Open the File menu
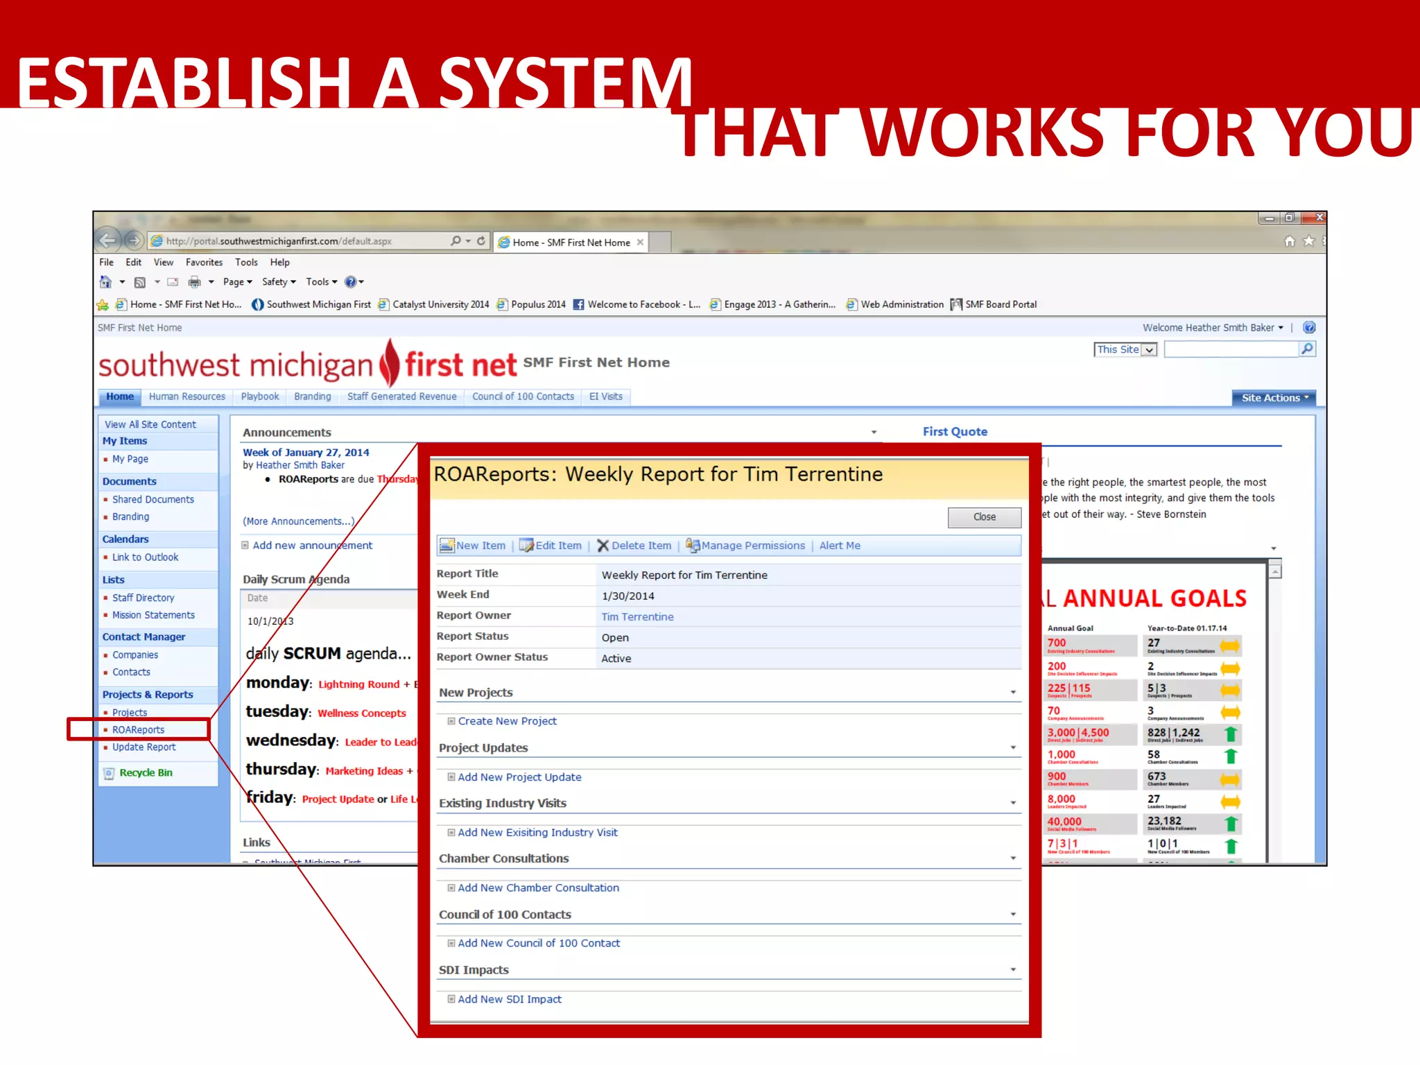The height and width of the screenshot is (1065, 1420). coord(106,262)
